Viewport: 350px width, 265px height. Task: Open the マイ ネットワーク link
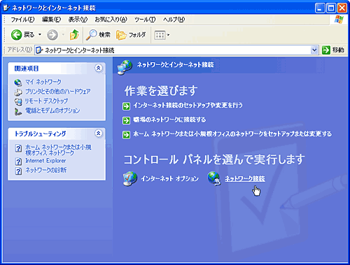coord(43,82)
